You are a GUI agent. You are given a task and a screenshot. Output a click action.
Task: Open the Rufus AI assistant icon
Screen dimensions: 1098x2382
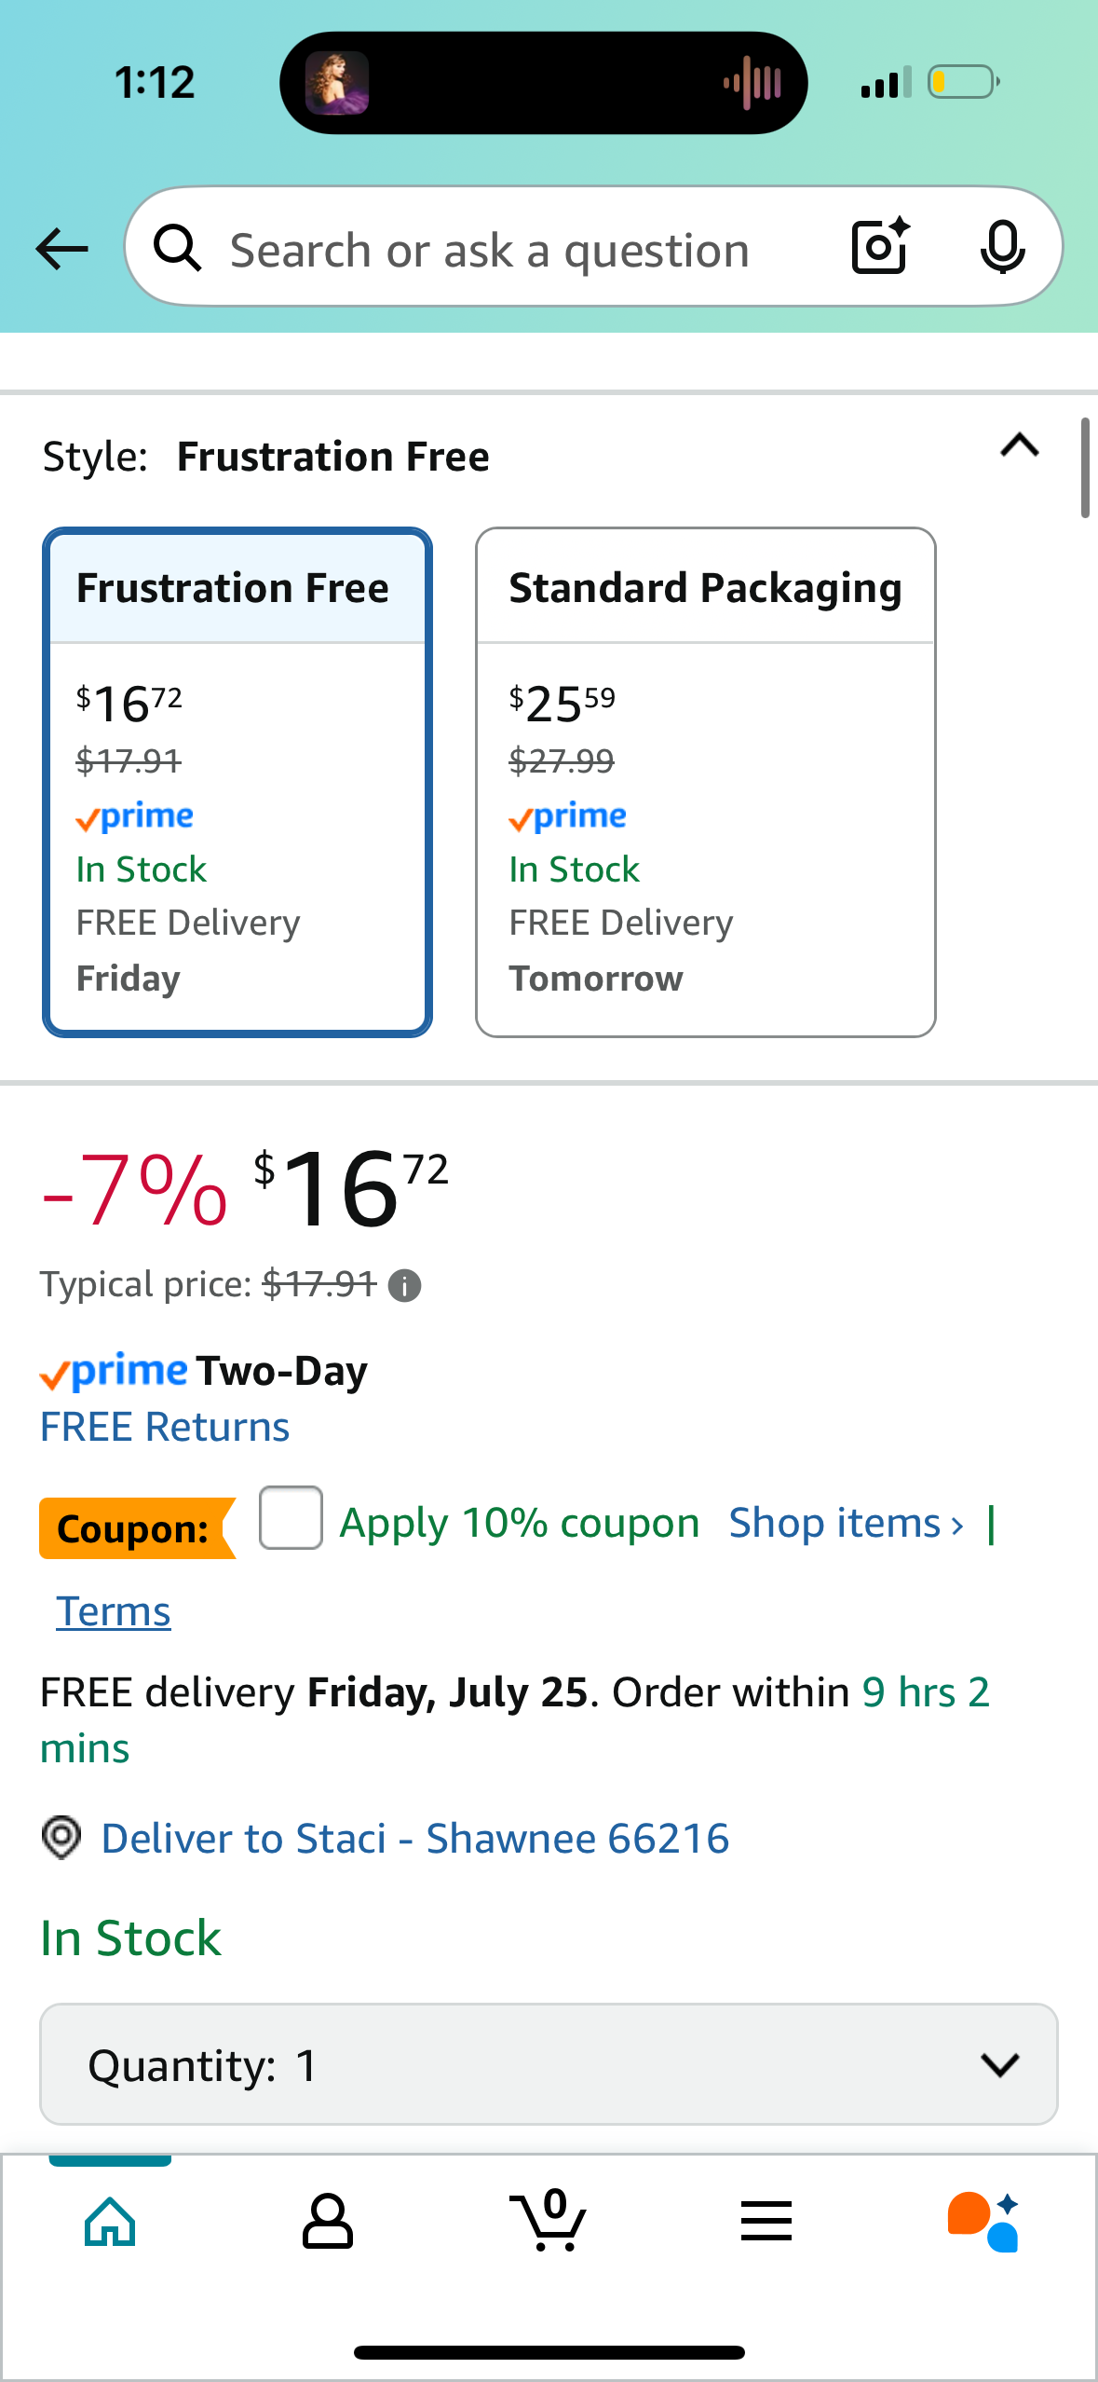coord(984,2221)
